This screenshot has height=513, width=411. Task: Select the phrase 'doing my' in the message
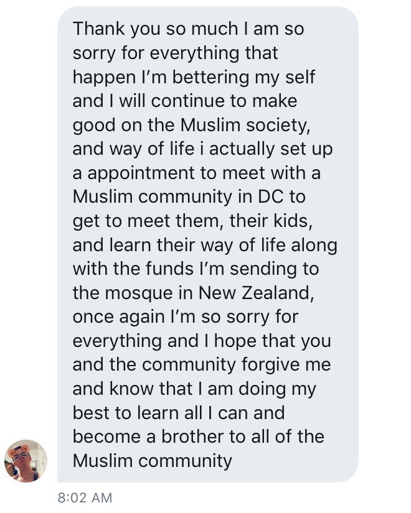(277, 389)
